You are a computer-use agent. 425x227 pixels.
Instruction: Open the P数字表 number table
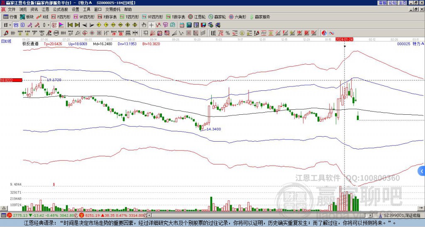pyautogui.click(x=107, y=17)
